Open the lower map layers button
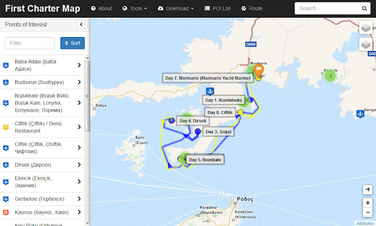The image size is (376, 226). pos(365,44)
